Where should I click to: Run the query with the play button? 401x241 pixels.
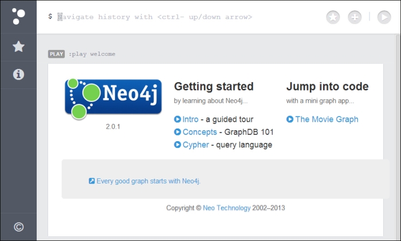tap(384, 17)
